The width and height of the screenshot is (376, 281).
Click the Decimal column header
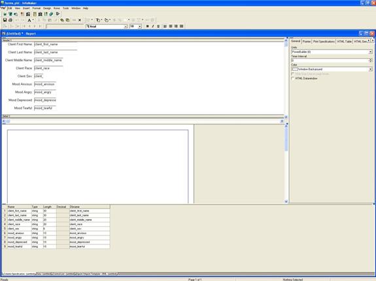tap(62, 207)
